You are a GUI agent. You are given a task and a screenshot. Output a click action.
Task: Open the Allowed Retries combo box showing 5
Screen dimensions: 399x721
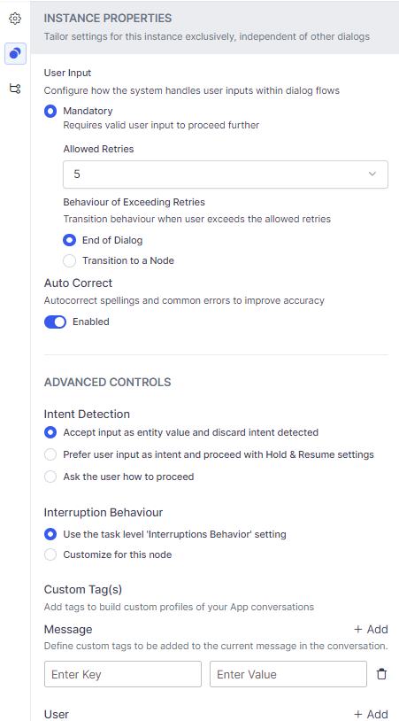[x=226, y=174]
